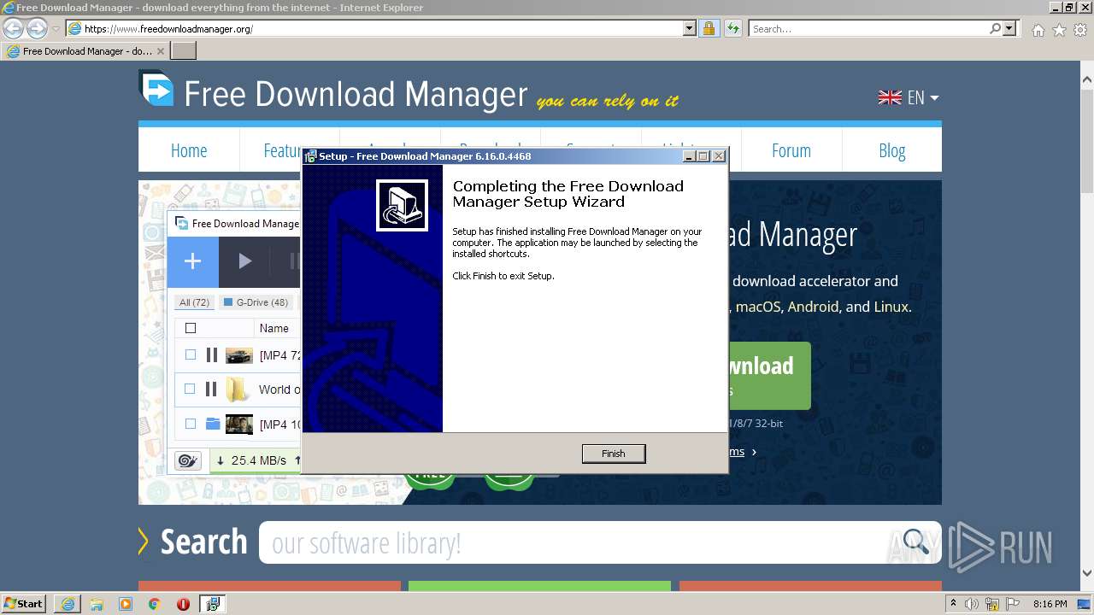Click the car video thumbnail in first row

pos(239,355)
